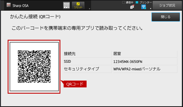Open ジョブ状況 job status
The image size is (183, 107).
pyautogui.click(x=167, y=5)
